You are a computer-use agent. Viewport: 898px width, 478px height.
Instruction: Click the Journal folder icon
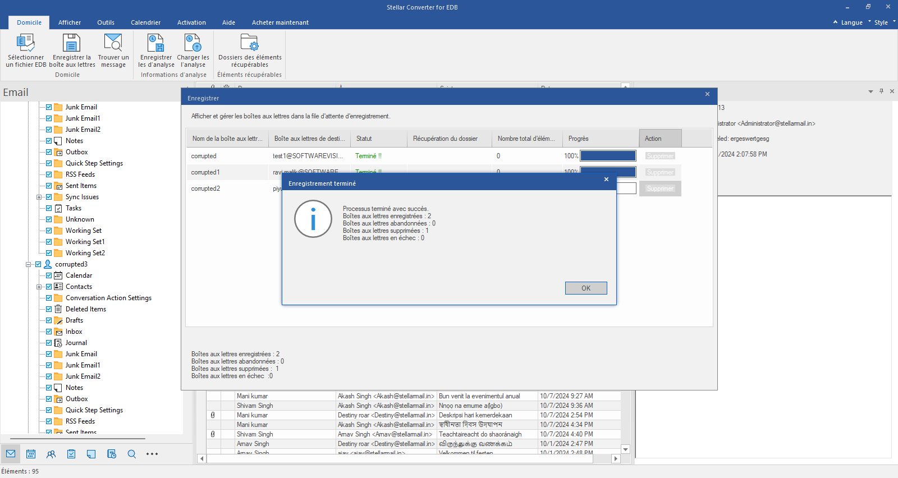coord(58,343)
